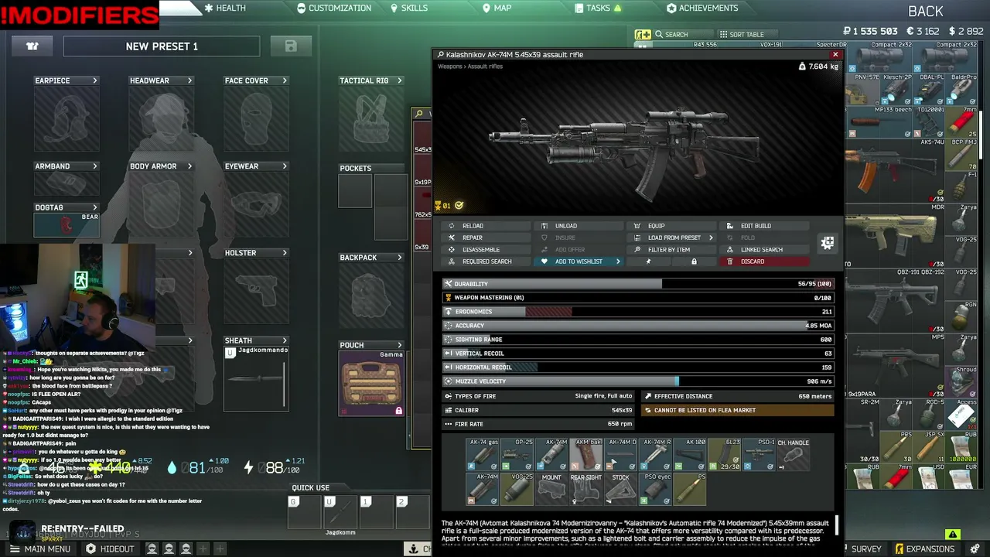Select the PS cartridge in chamber slot
The width and height of the screenshot is (990, 557).
690,490
